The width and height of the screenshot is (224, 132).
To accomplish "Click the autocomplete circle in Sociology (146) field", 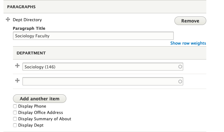I will click(x=180, y=67).
